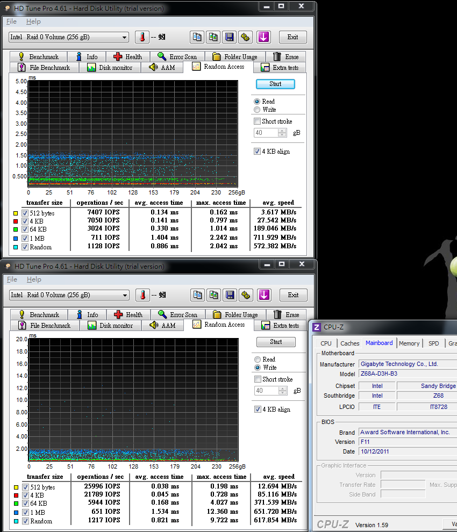The image size is (457, 532).
Task: Uncheck the 1 MB checkbox in lower HD Tune window
Action: point(25,512)
